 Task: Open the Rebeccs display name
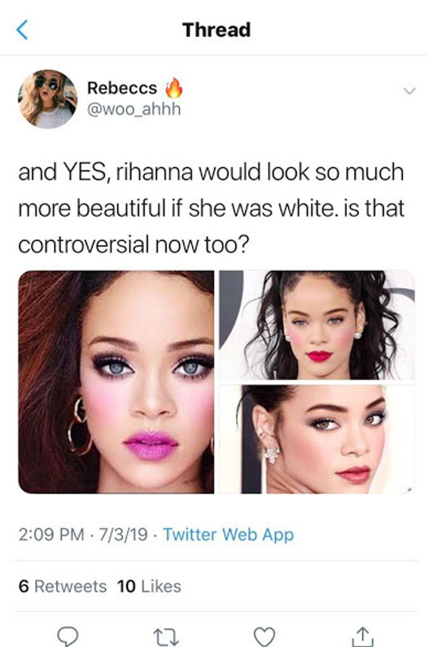point(122,88)
